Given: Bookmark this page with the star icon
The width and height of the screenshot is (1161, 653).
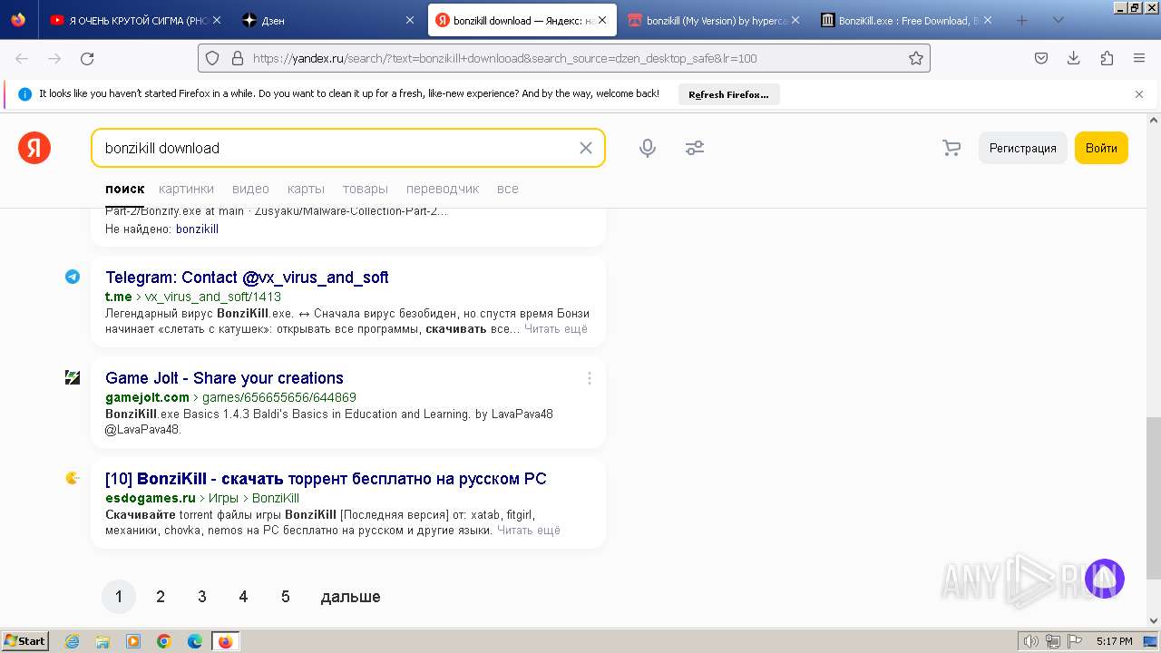Looking at the screenshot, I should (916, 58).
